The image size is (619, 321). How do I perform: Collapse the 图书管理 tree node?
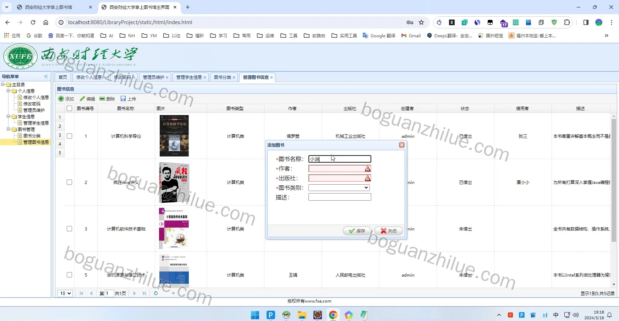pos(8,129)
